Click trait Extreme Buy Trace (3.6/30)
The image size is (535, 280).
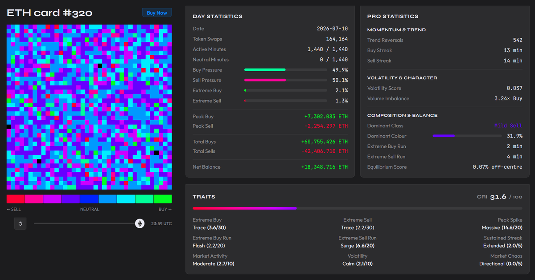point(210,224)
